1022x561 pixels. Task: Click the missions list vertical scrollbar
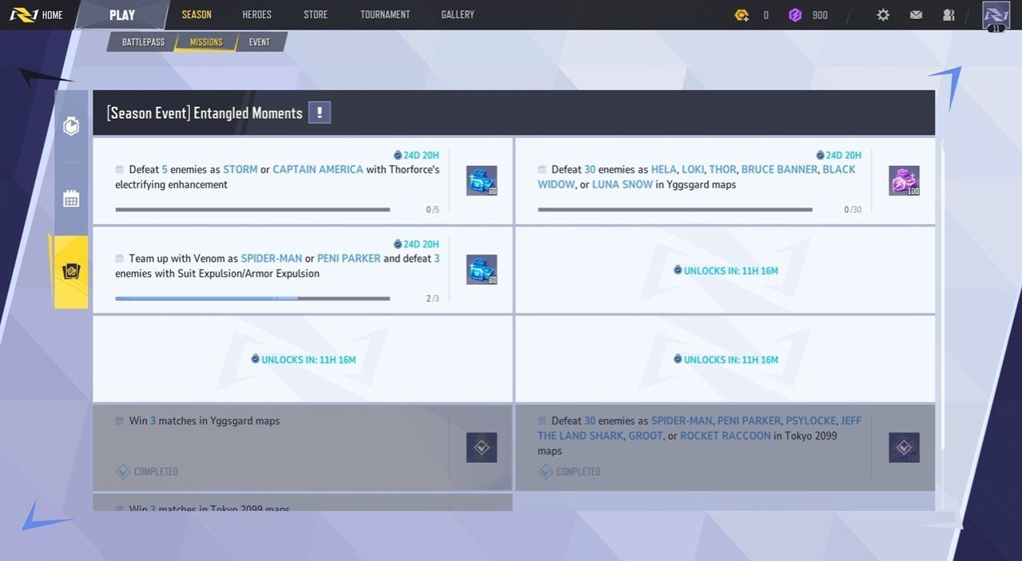coord(943,295)
